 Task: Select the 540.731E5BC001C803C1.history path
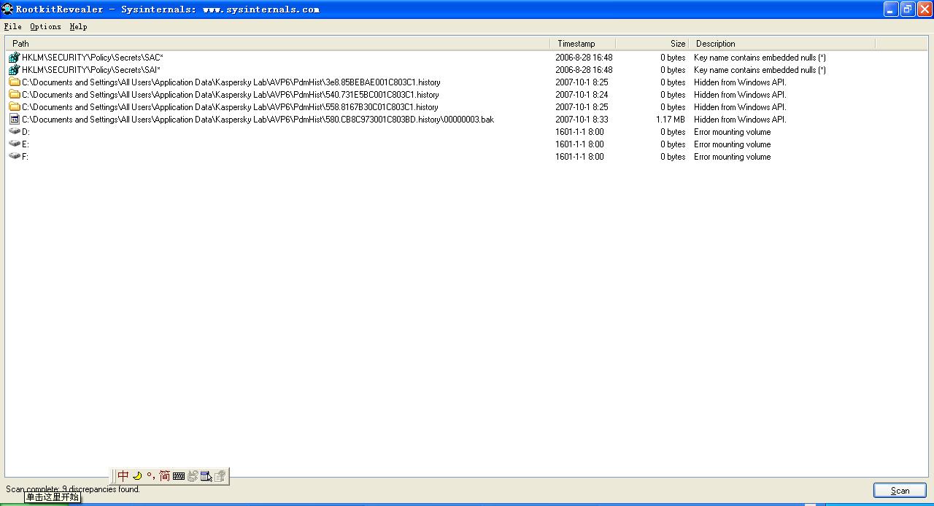click(x=231, y=95)
